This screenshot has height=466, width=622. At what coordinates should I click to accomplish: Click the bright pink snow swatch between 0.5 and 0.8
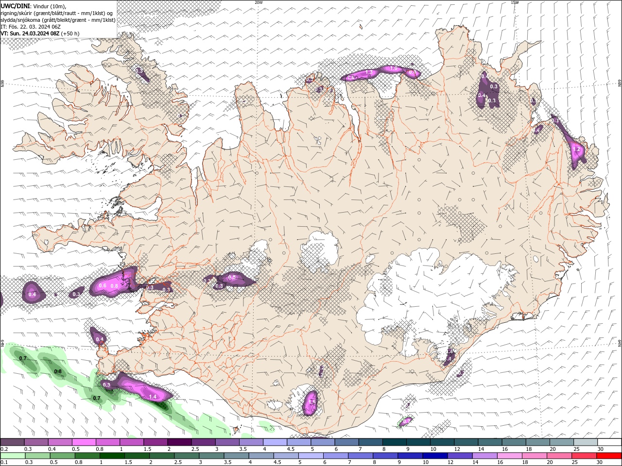pos(84,442)
